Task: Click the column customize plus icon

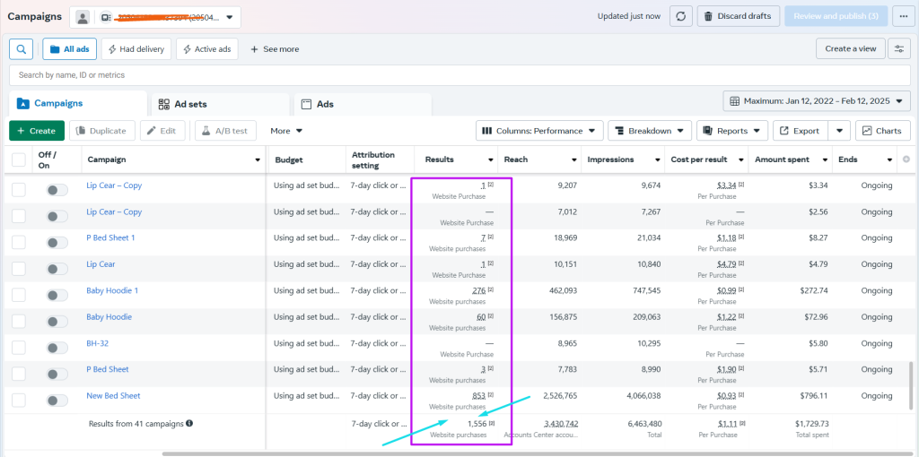Action: pos(905,160)
